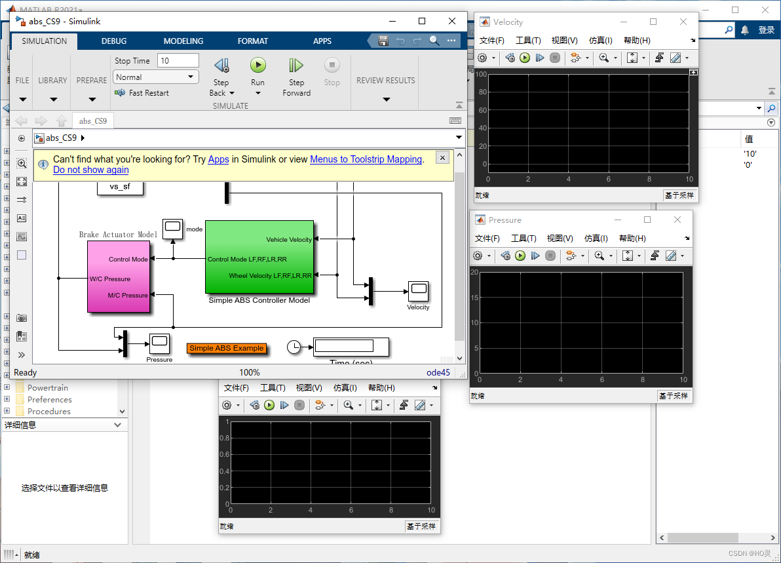Click the Annotation text palette icon
The image size is (781, 563).
tap(22, 218)
